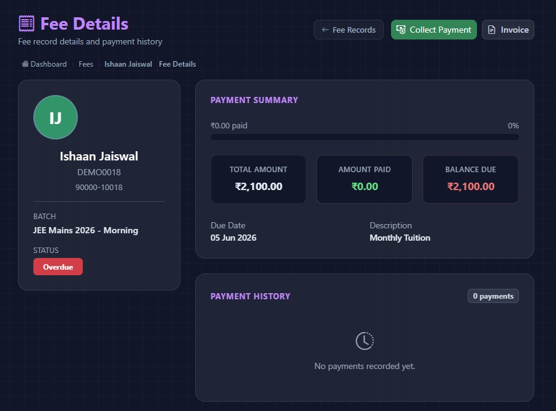This screenshot has width=556, height=411.
Task: Click the back arrow on Fee Records
Action: 325,30
